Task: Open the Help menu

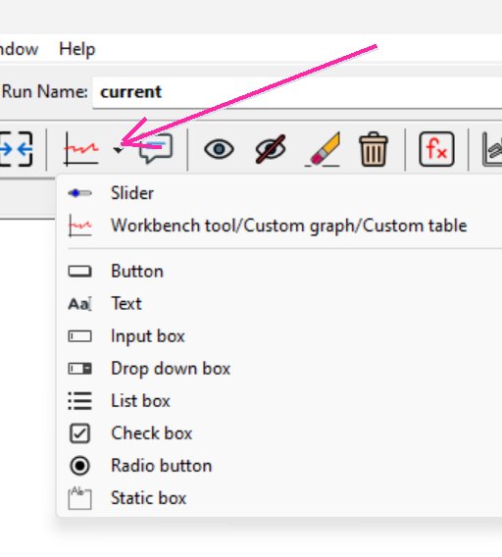Action: pyautogui.click(x=77, y=49)
